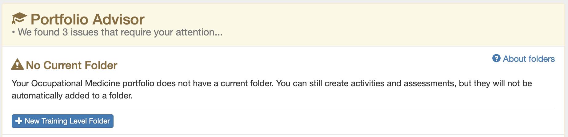568x137 pixels.
Task: Create a New Training Level Folder
Action: (x=62, y=121)
